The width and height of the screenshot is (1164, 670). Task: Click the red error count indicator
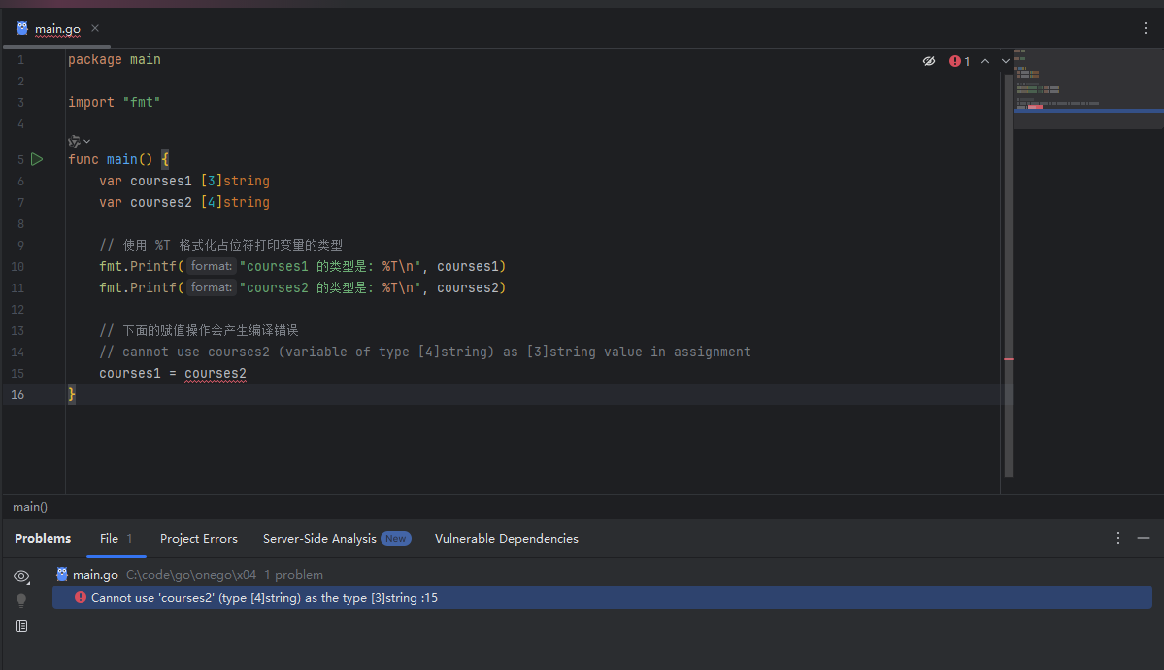959,61
